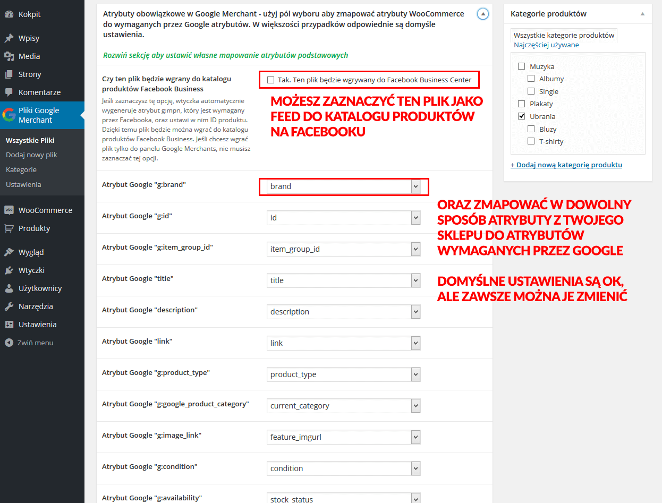Click the Strony pages icon
662x503 pixels.
pos(9,74)
